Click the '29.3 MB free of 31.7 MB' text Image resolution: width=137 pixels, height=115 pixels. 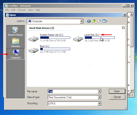coord(53,52)
